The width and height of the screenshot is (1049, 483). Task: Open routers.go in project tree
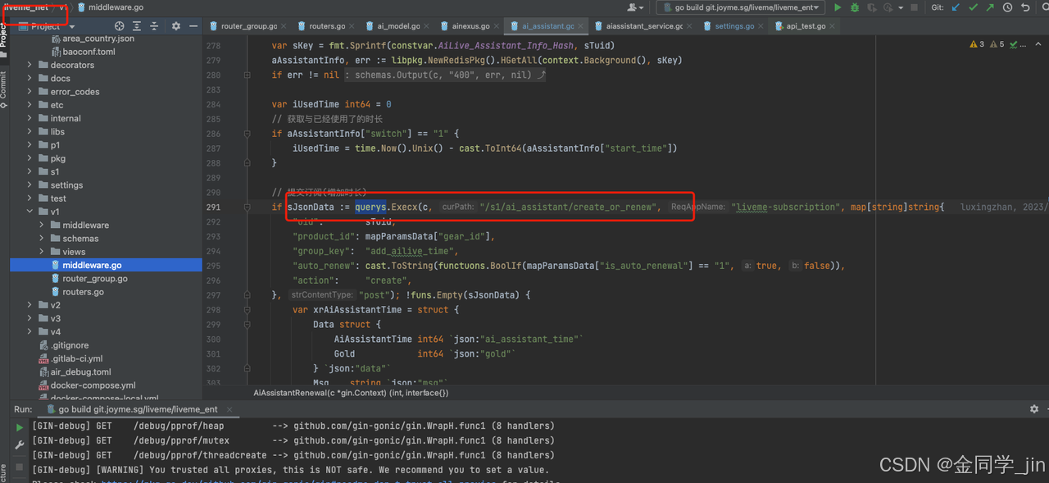83,292
